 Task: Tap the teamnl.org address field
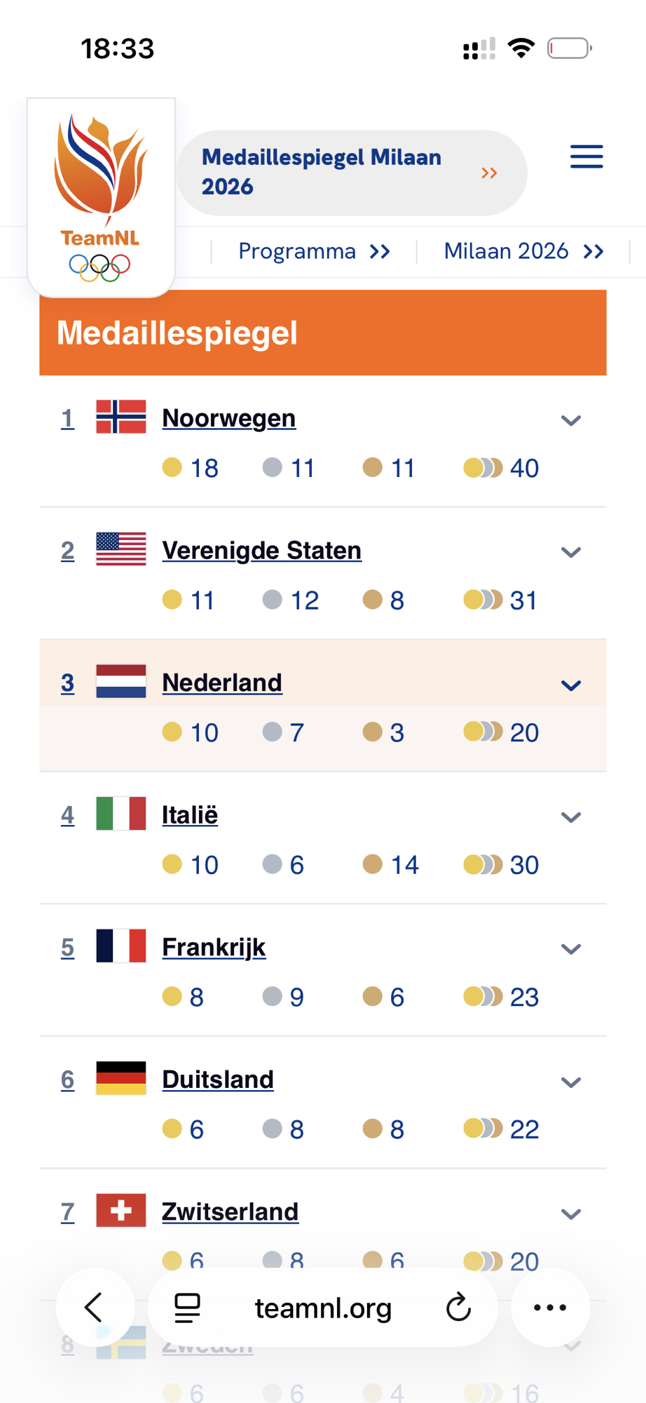tap(323, 1308)
